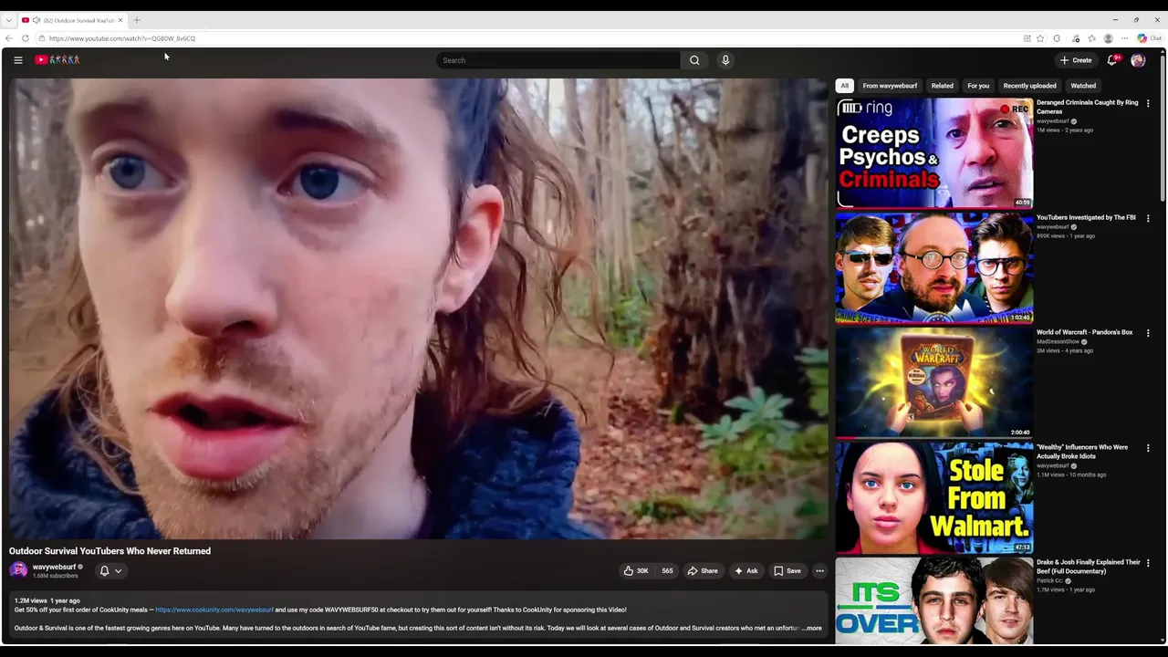
Task: Open more actions next to Save
Action: 819,571
